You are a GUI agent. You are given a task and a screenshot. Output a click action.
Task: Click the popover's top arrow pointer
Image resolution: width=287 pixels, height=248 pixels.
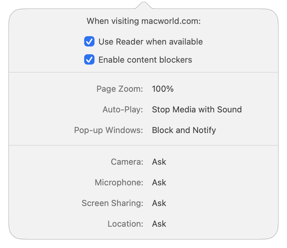pyautogui.click(x=144, y=5)
